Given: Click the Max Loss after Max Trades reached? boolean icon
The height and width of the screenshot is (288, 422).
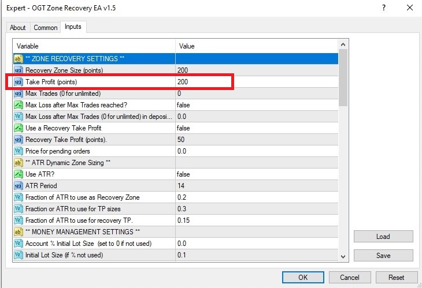Looking at the screenshot, I should coord(18,105).
